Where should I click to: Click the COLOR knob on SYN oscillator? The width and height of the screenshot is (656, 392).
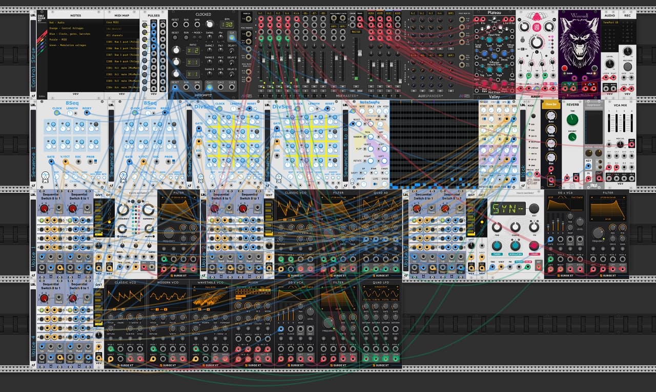click(534, 246)
